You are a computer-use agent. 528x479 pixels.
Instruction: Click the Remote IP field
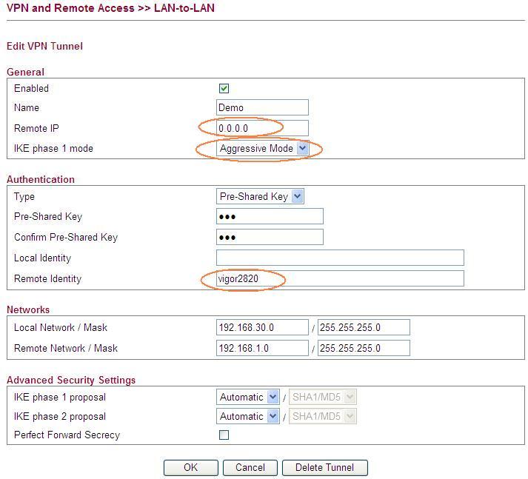[262, 128]
